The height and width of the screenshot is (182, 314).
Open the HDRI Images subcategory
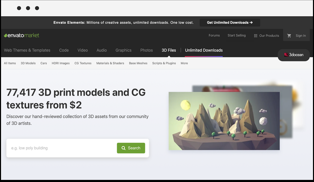61,63
